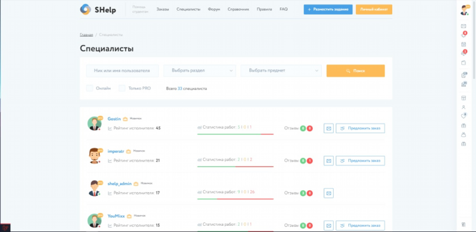
Task: Open the last gift icon in sidebar
Action: point(463,144)
